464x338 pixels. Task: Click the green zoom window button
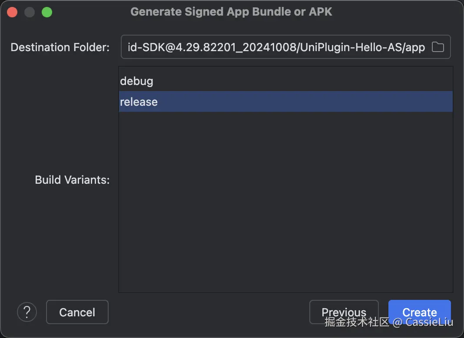click(46, 12)
